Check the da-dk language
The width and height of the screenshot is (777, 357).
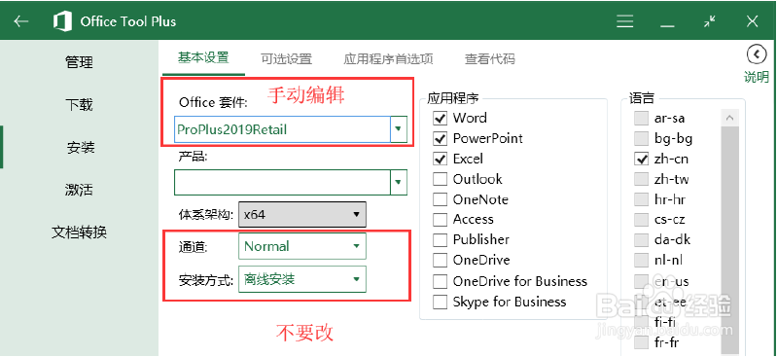coord(641,239)
